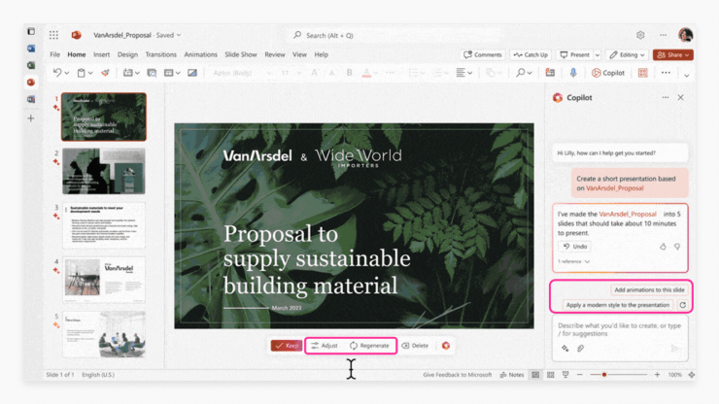The height and width of the screenshot is (404, 719).
Task: Add an app with plus icon in rail
Action: (31, 118)
